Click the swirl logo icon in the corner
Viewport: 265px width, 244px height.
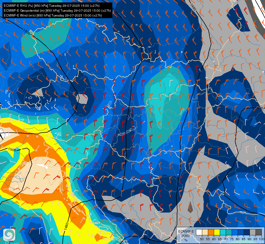9,235
